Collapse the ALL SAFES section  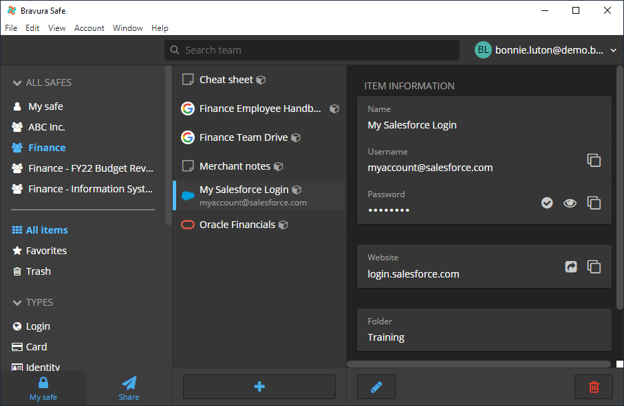pyautogui.click(x=16, y=82)
